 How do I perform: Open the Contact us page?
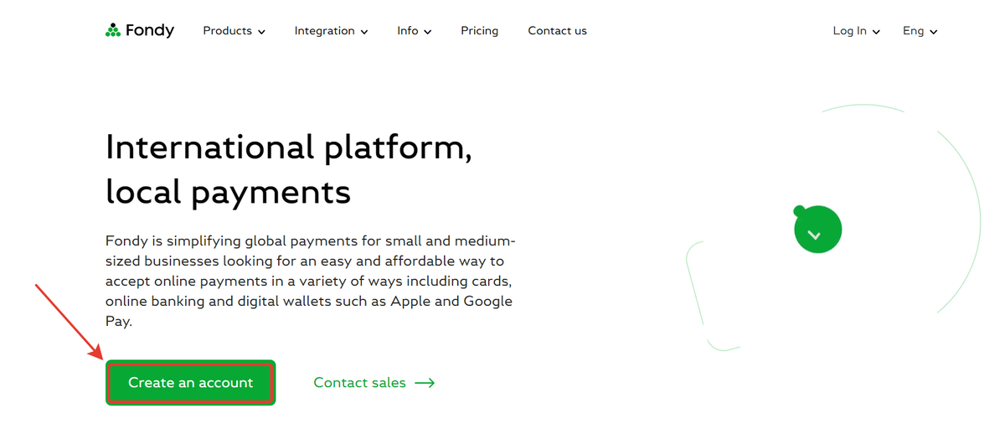557,31
